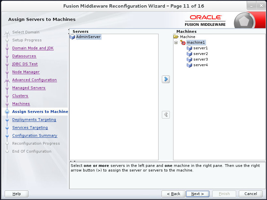
Task: Select server1 under machine1
Action: point(200,48)
